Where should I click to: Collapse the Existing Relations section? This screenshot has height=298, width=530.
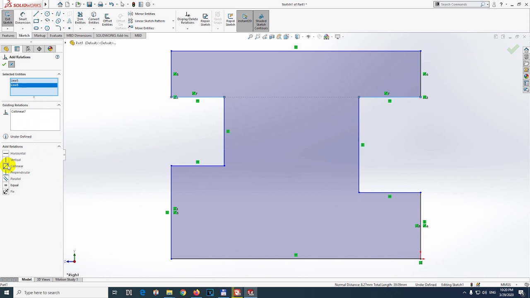[x=59, y=105]
